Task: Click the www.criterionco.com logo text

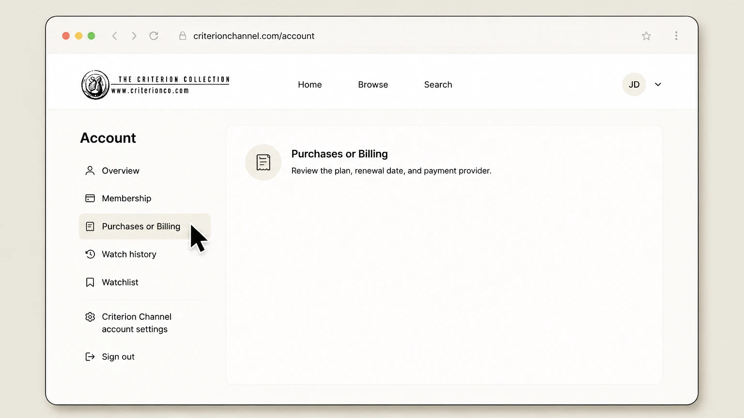Action: (150, 90)
